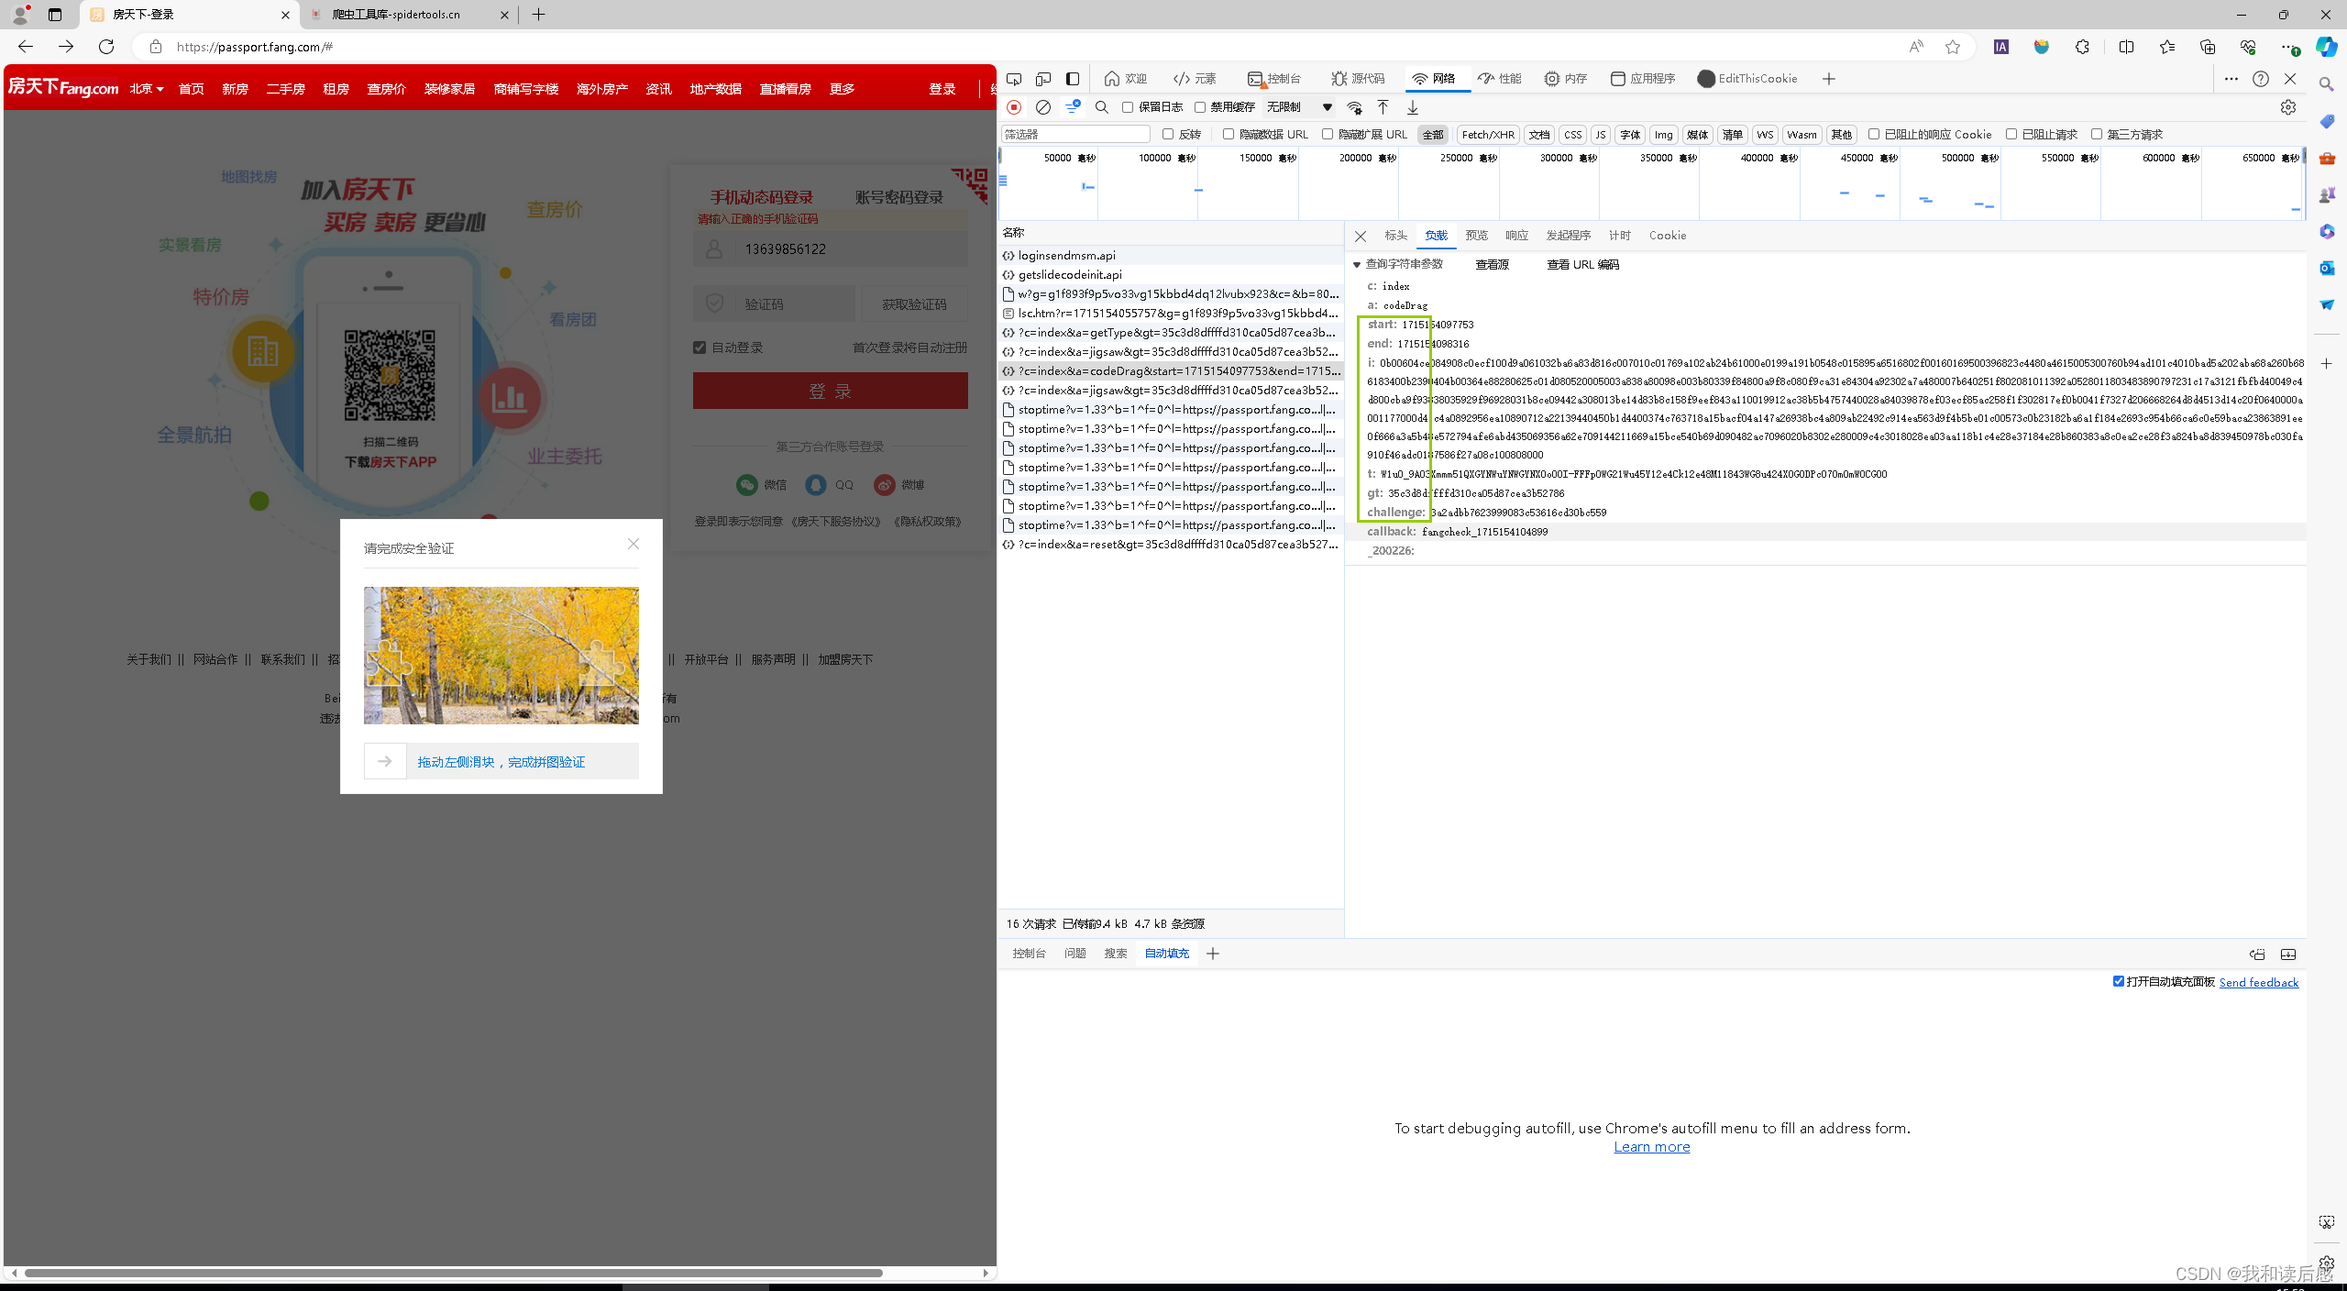Clear the network log
2347x1291 pixels.
[x=1043, y=107]
